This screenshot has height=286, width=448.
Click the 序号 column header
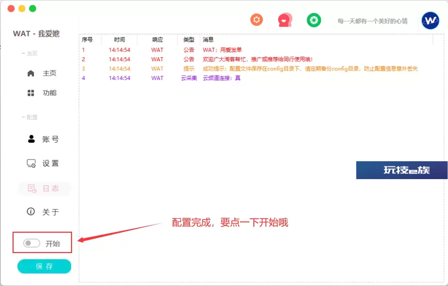coord(87,40)
